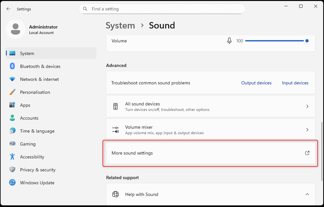Viewport: 324px width, 207px height.
Task: Click the Accessibility figure icon
Action: point(12,157)
